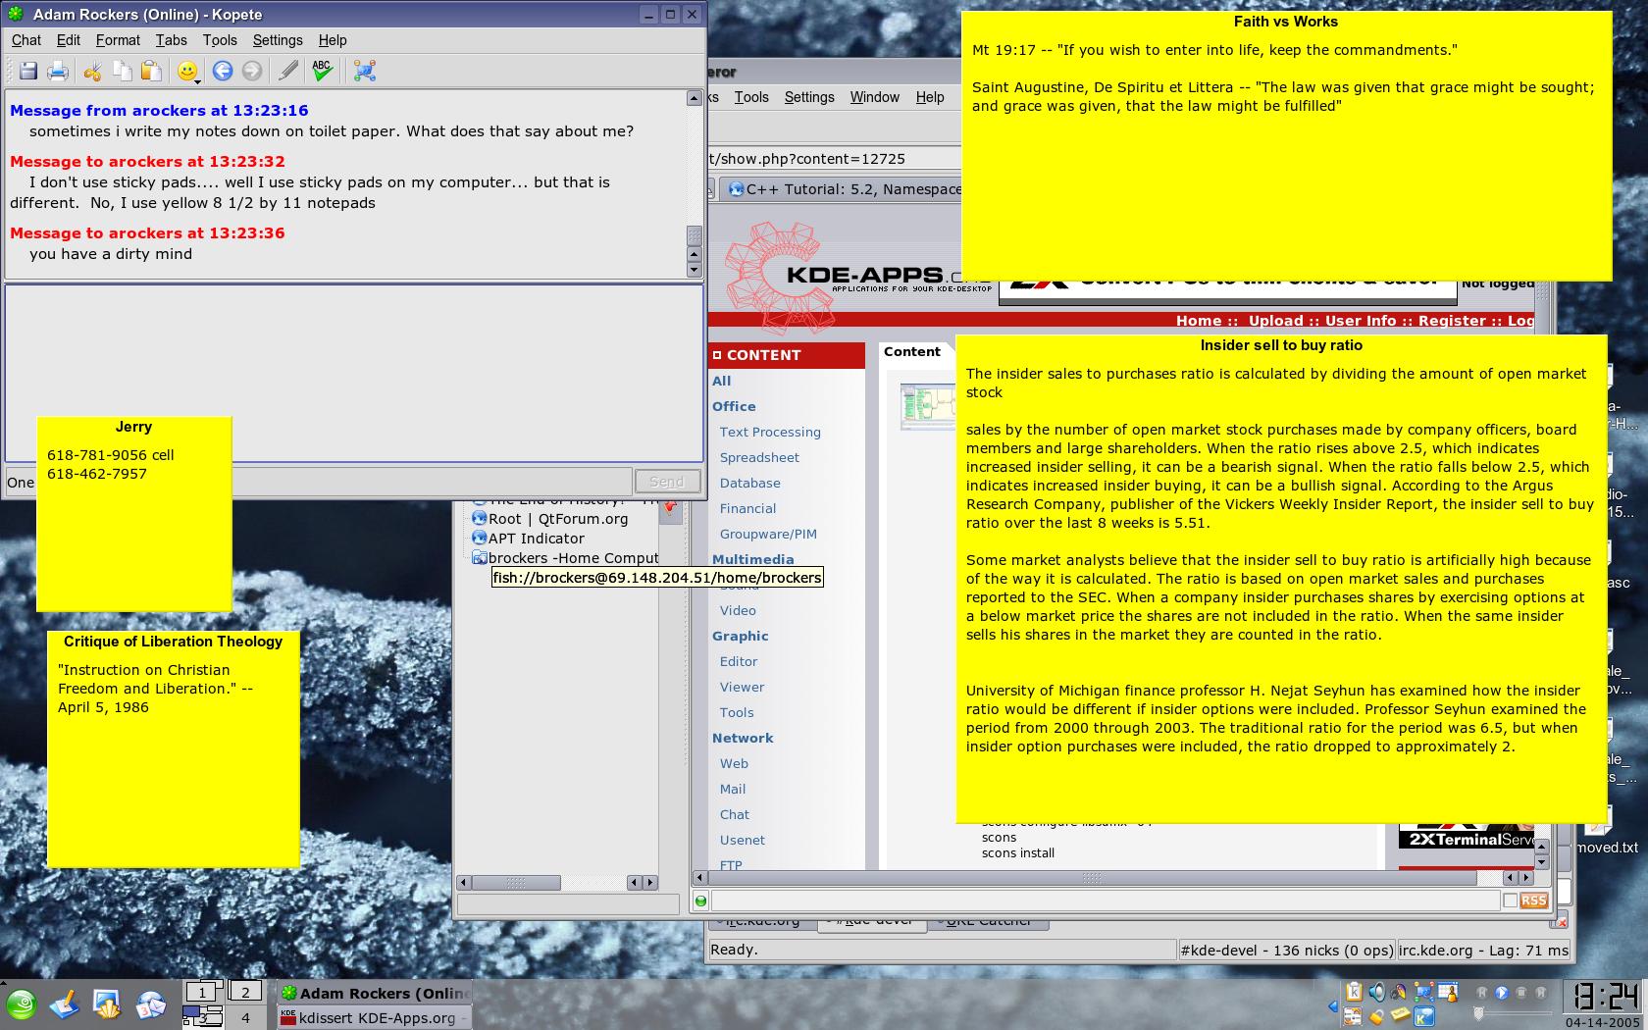1648x1030 pixels.
Task: Click into the Kopete message input area
Action: (354, 374)
